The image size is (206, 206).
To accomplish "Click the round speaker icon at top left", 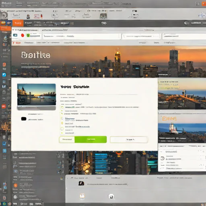I will point(4,15).
